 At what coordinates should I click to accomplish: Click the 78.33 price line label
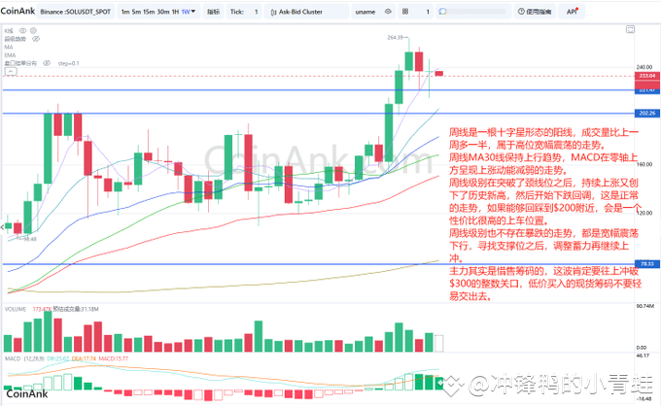pyautogui.click(x=647, y=264)
